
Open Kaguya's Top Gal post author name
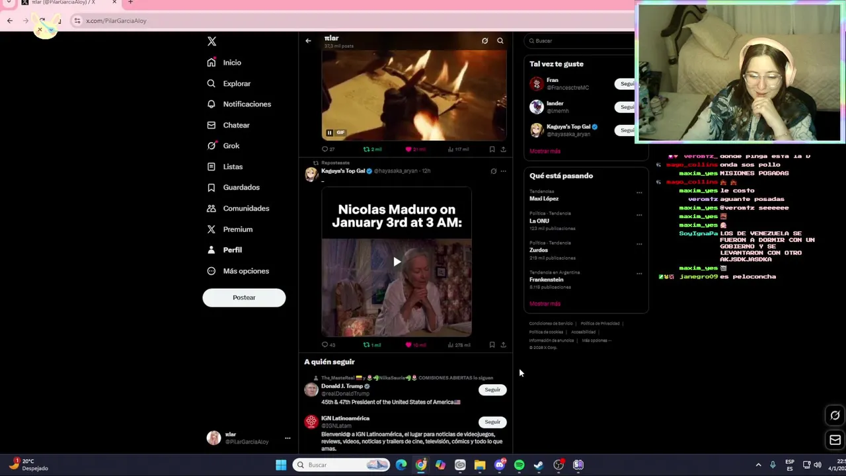pyautogui.click(x=343, y=171)
